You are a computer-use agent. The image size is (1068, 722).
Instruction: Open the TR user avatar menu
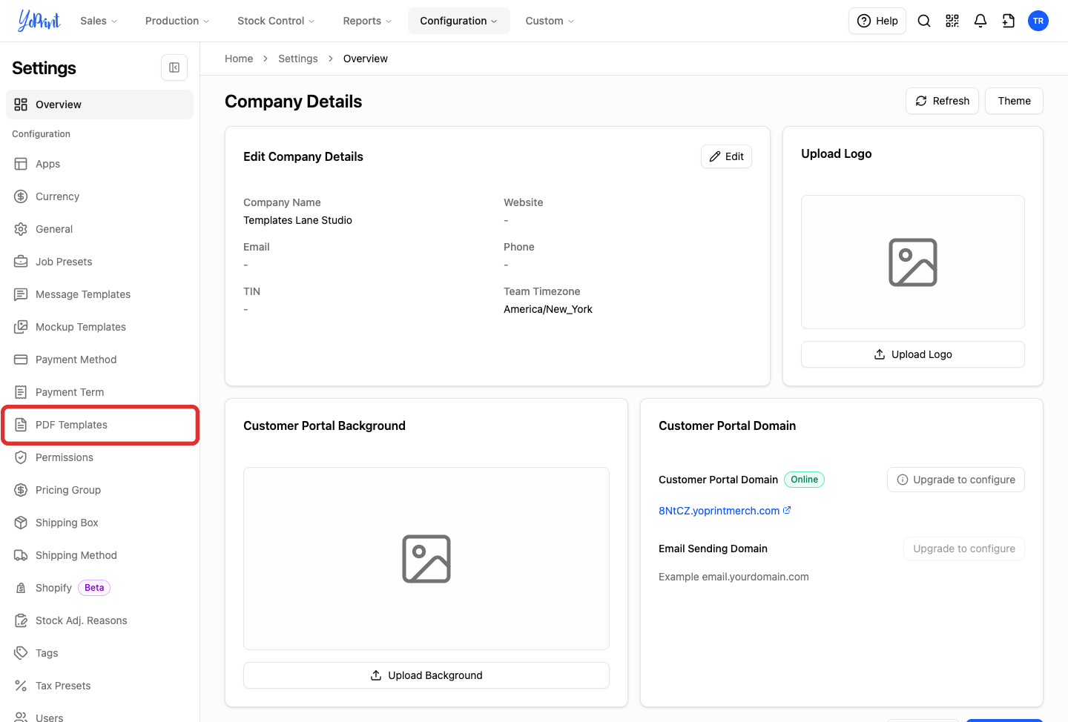(1038, 21)
